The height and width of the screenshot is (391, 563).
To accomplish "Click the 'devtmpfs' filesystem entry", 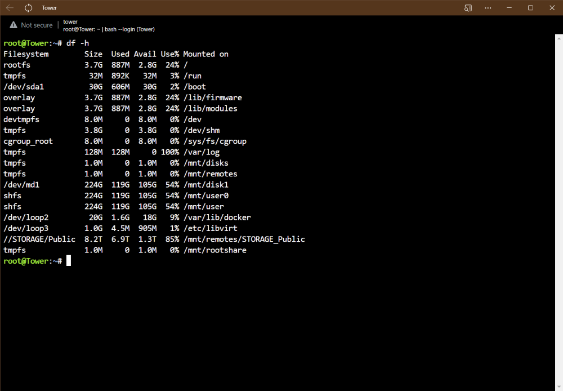I will pos(21,119).
